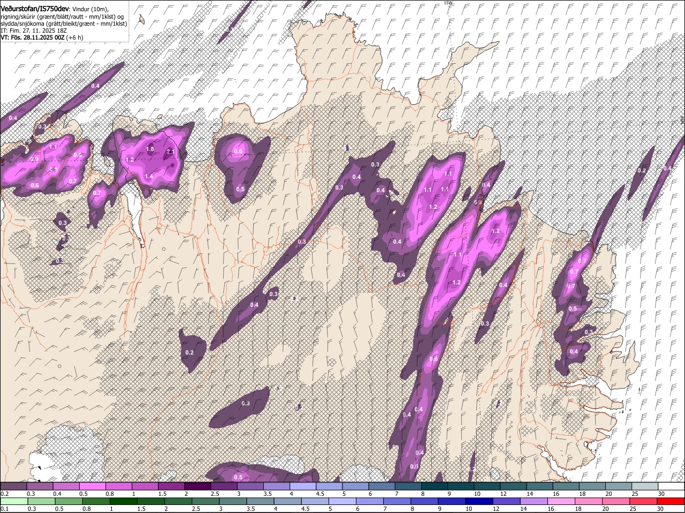Select the crimson 25–30 swatch in lower legend
The image size is (685, 513).
coord(645,502)
